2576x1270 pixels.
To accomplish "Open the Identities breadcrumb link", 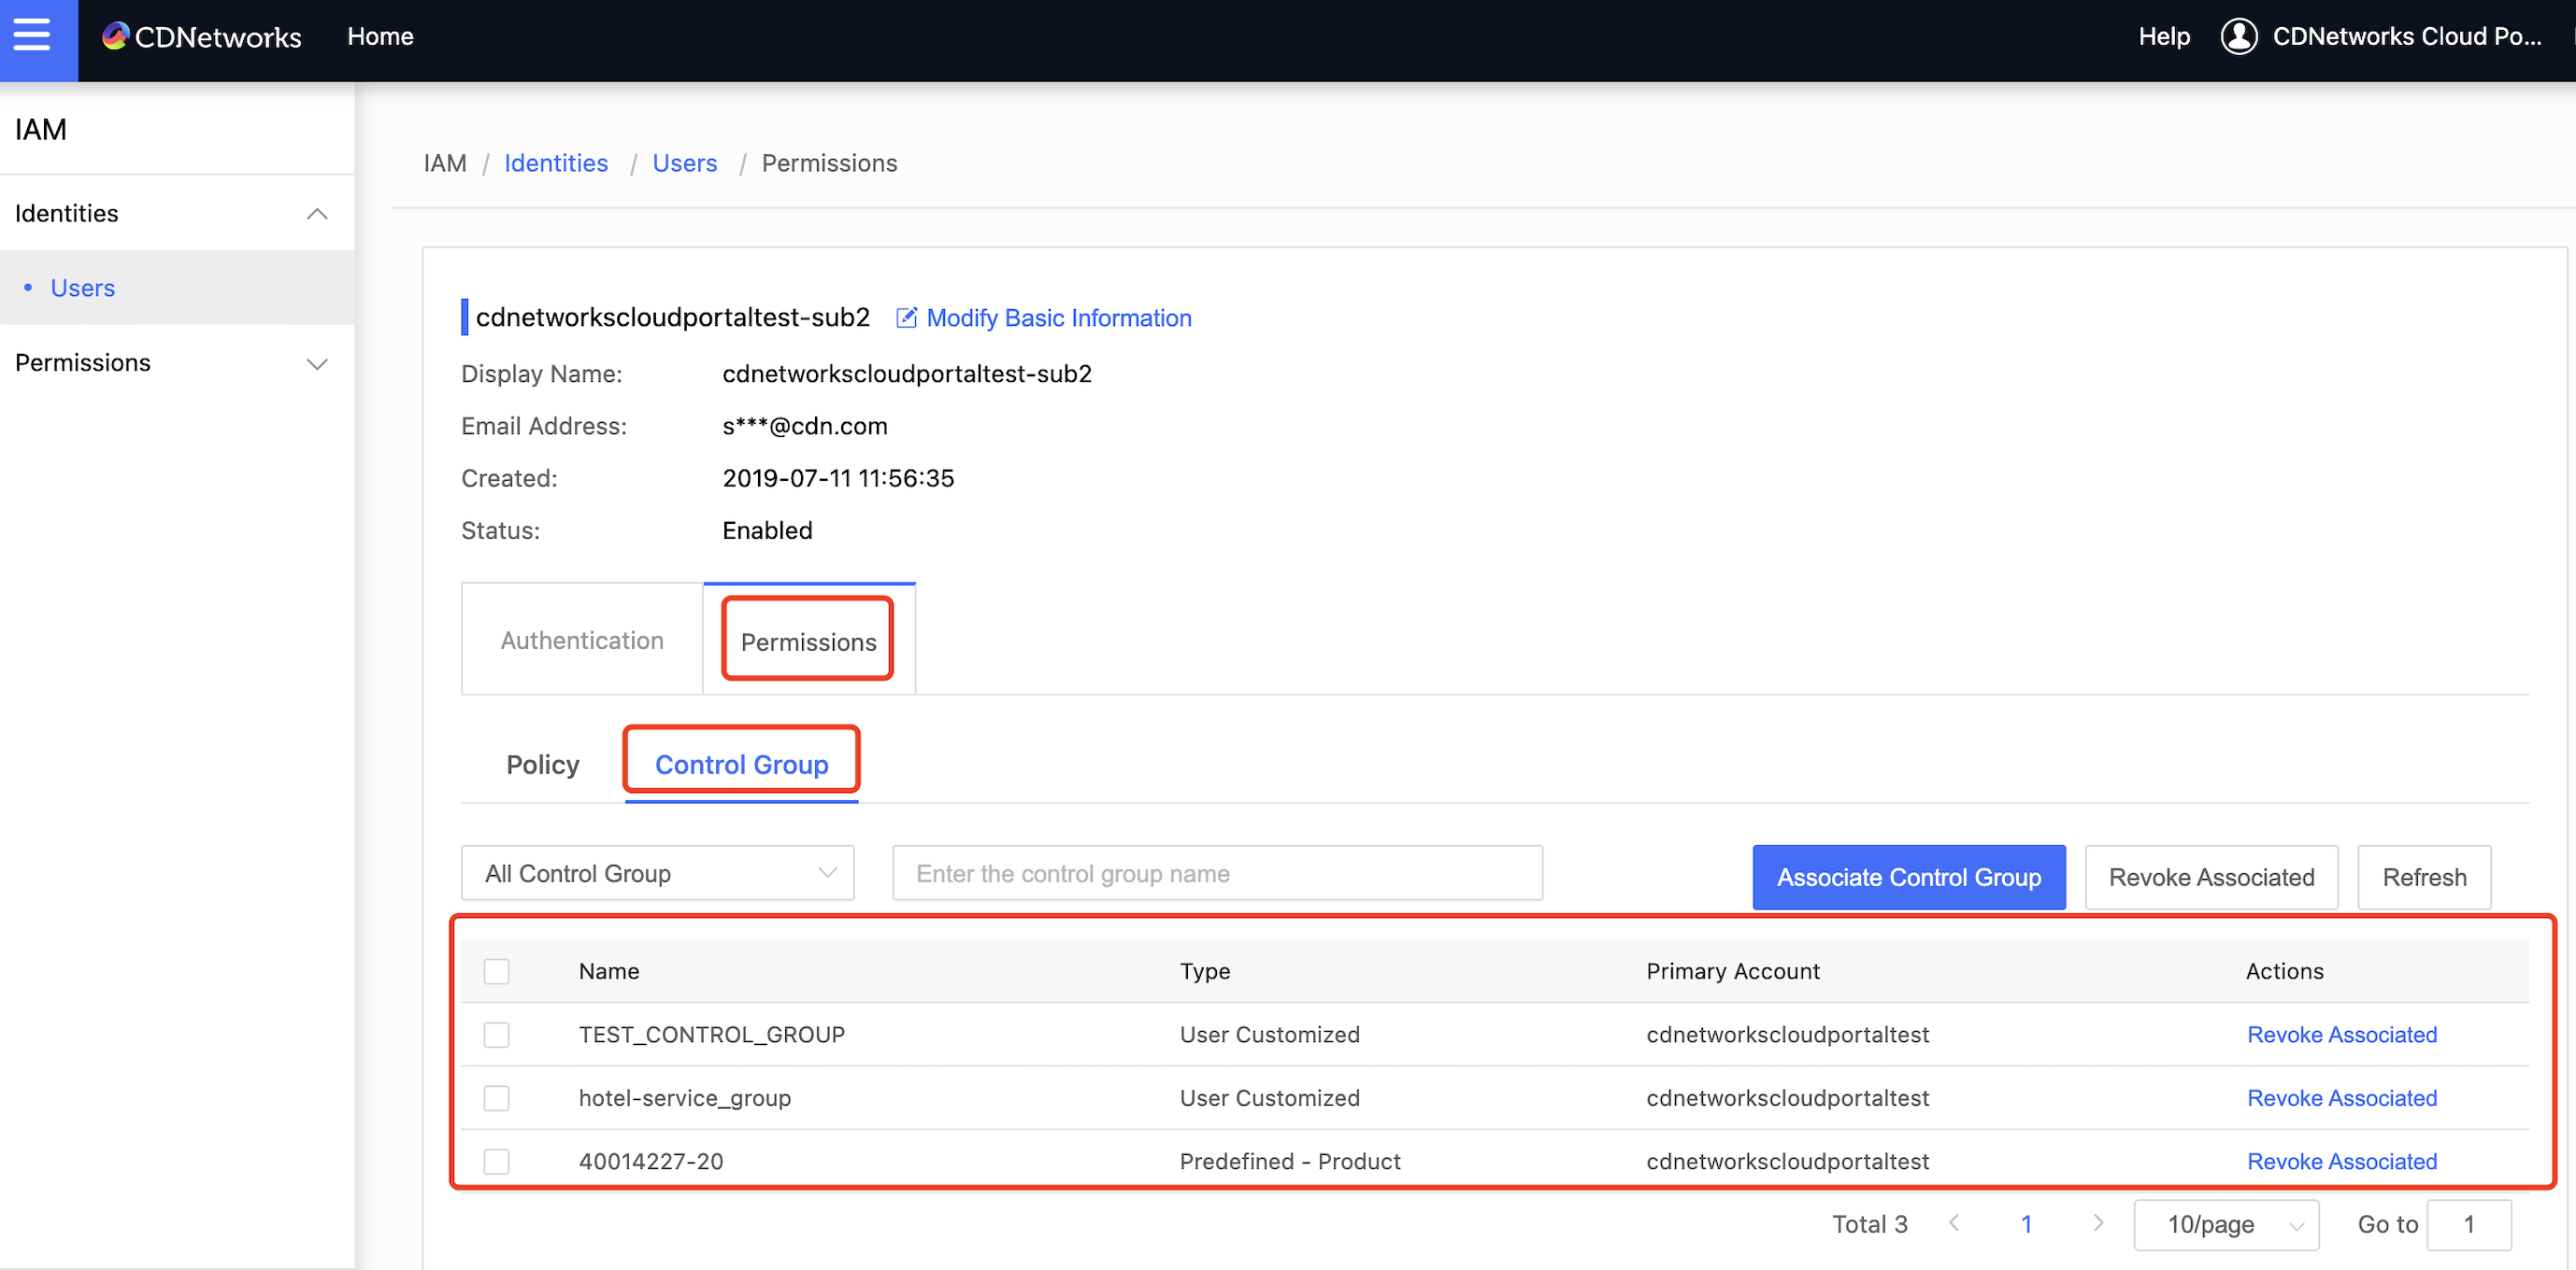I will point(555,162).
